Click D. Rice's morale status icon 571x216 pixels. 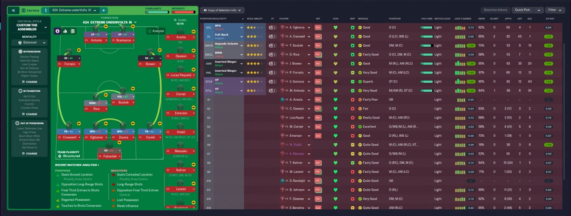tap(360, 55)
